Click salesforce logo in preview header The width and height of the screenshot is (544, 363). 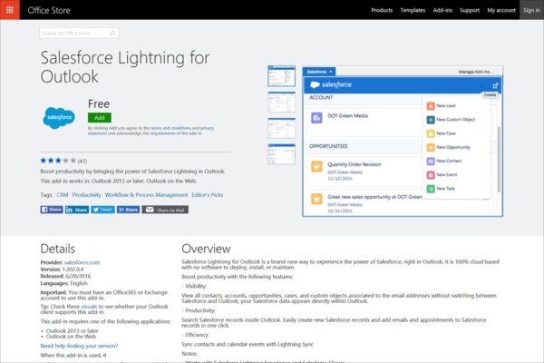click(x=331, y=84)
